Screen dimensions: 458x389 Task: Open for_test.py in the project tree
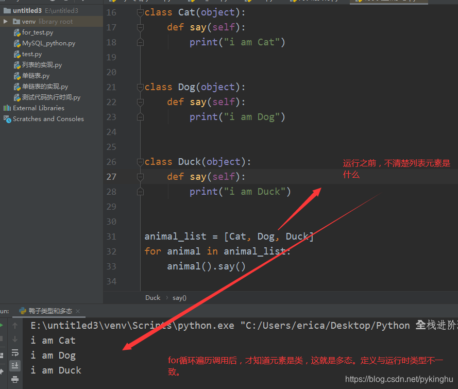38,32
